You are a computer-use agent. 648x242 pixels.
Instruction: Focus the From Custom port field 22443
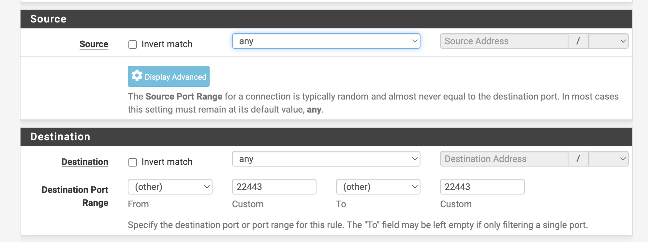(274, 187)
